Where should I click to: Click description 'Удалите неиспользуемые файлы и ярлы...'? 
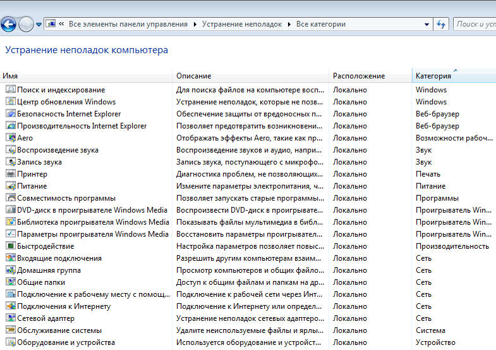tap(250, 330)
